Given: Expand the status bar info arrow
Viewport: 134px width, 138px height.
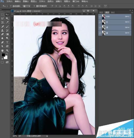Looking at the screenshot, I should [47, 136].
